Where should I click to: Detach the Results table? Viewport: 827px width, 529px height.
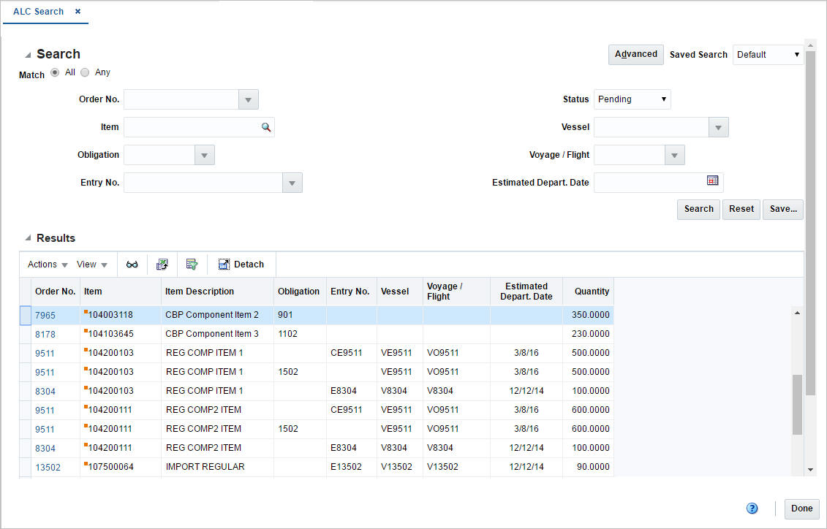click(241, 264)
